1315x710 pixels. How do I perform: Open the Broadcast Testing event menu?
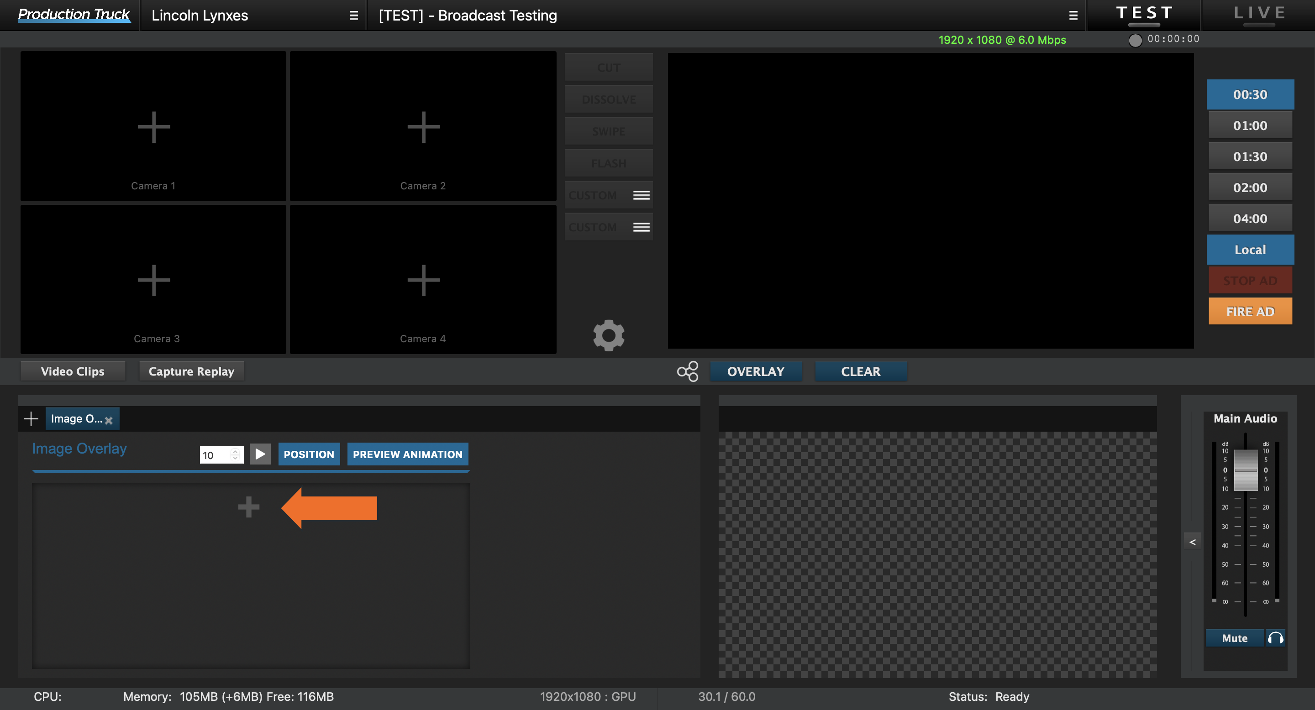[1073, 16]
